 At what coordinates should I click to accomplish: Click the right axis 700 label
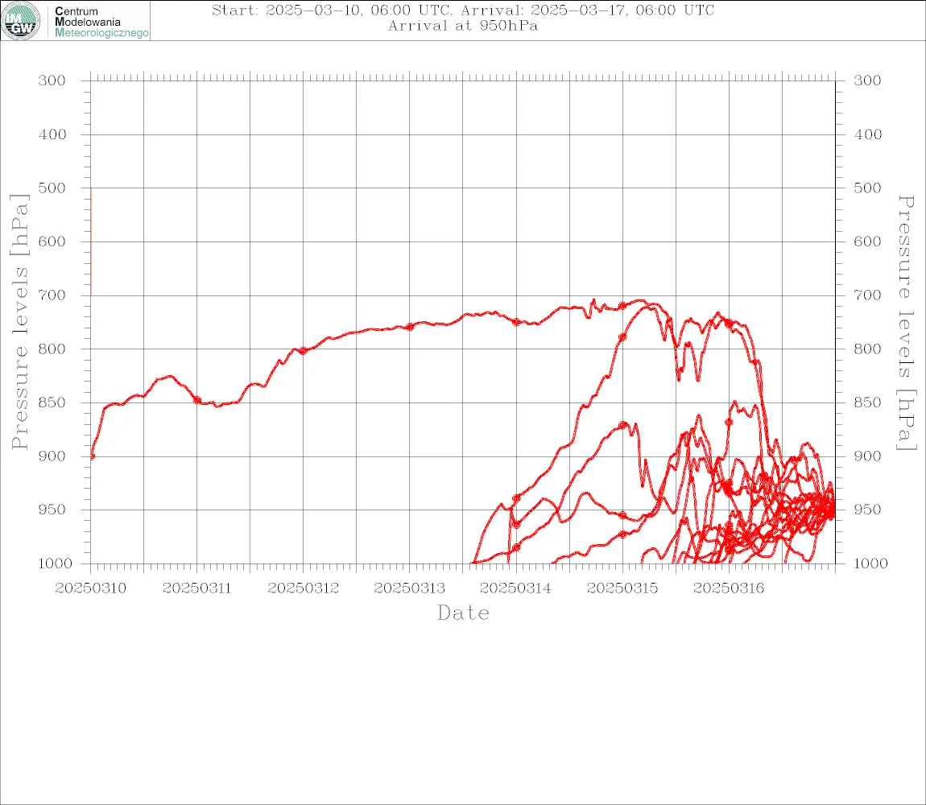point(867,295)
